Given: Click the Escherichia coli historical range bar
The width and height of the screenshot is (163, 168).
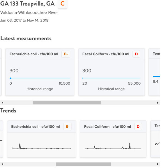Looking at the screenshot, I should point(40,78).
